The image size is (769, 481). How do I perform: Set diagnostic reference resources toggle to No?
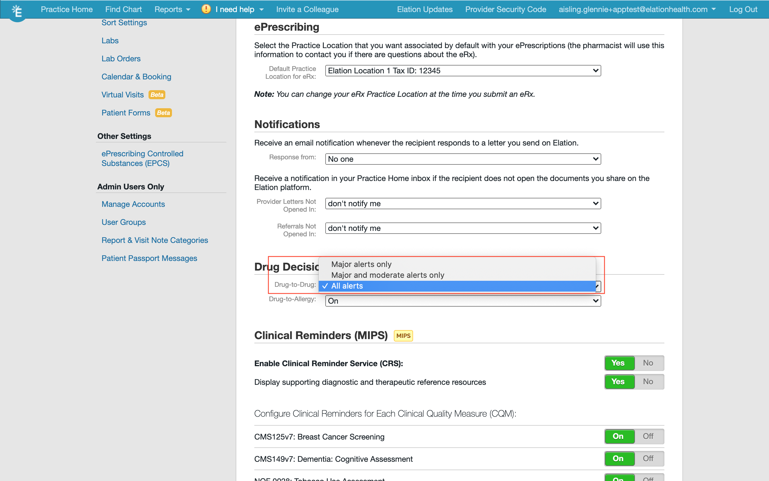648,382
